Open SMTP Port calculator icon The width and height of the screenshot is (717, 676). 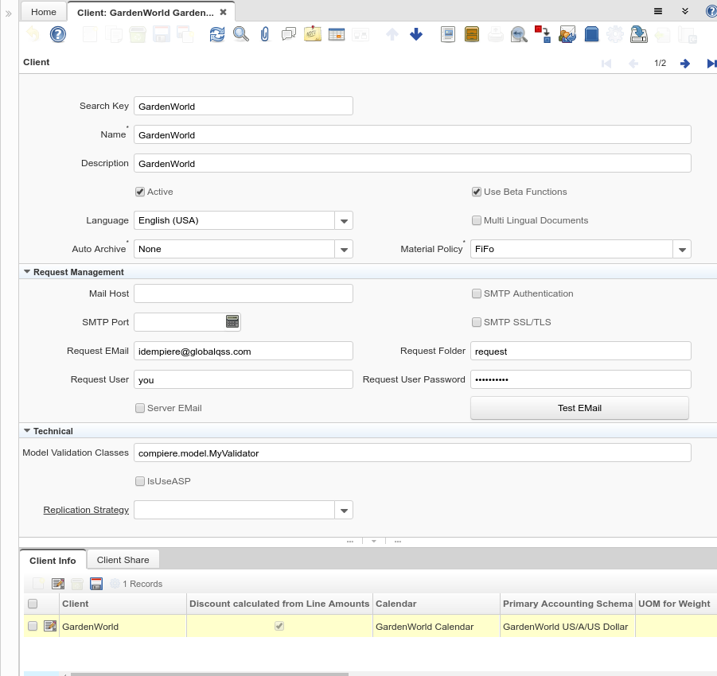[232, 322]
